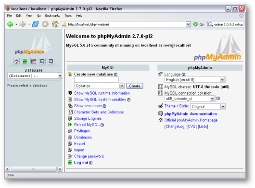Click the Privileges users icon
This screenshot has height=188, width=255.
click(x=70, y=131)
